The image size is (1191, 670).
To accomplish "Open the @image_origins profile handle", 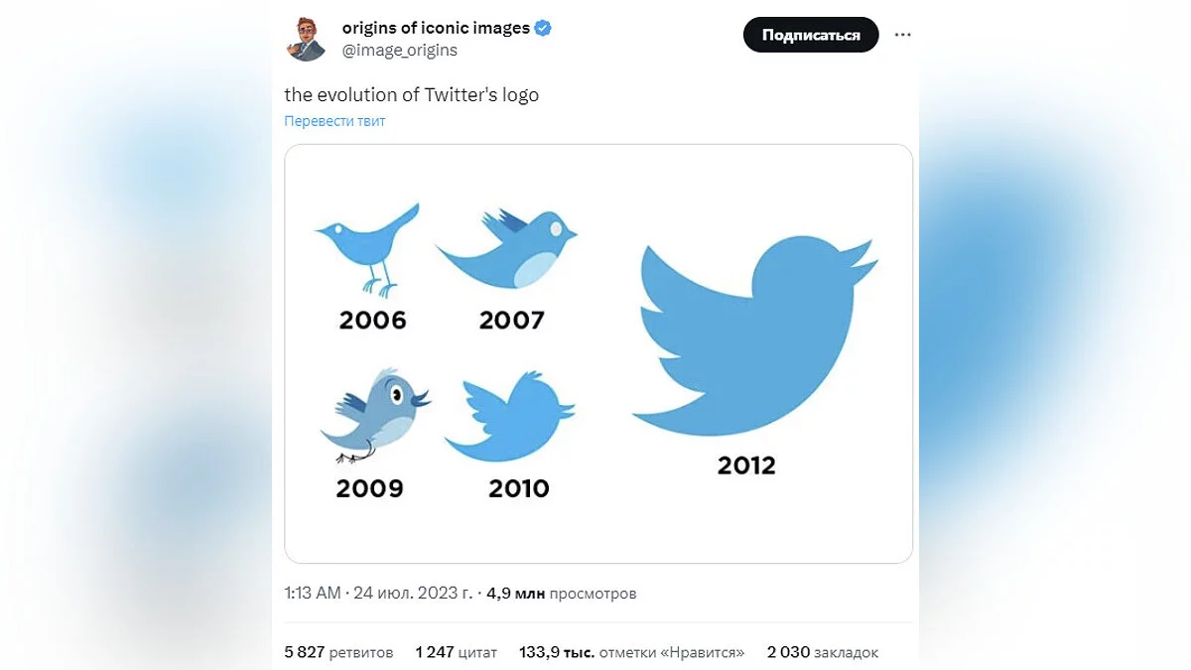I will click(400, 50).
